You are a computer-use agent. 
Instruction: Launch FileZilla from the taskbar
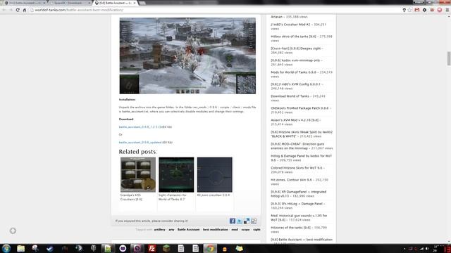(x=152, y=248)
